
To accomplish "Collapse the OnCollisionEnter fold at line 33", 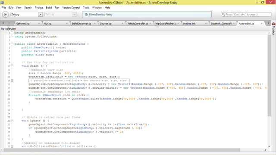I will point(12,146).
